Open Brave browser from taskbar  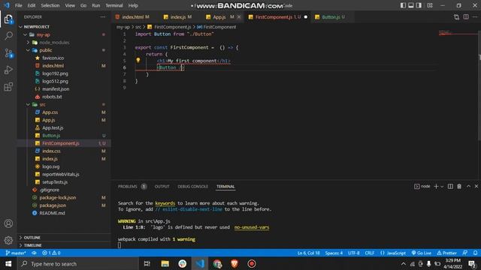(x=234, y=264)
